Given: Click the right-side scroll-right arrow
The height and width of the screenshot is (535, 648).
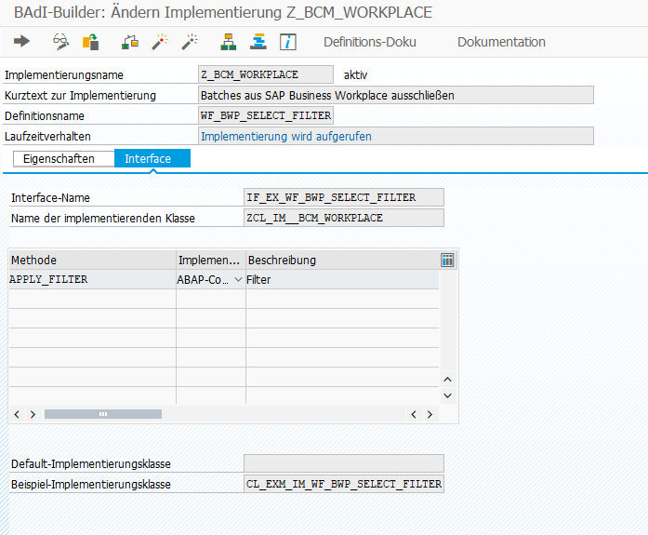Looking at the screenshot, I should click(430, 414).
